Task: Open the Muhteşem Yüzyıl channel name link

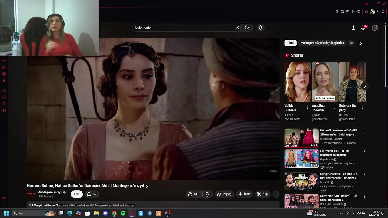Action: click(50, 192)
